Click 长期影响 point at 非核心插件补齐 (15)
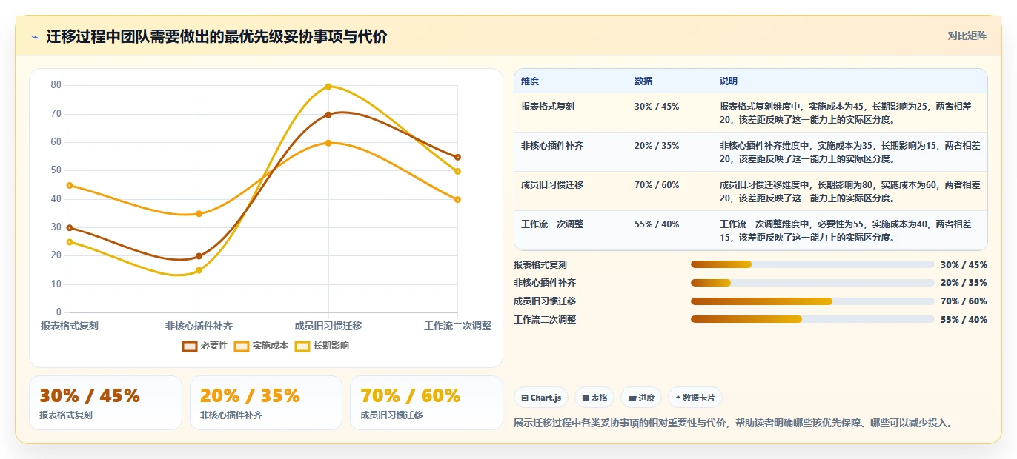 [199, 270]
